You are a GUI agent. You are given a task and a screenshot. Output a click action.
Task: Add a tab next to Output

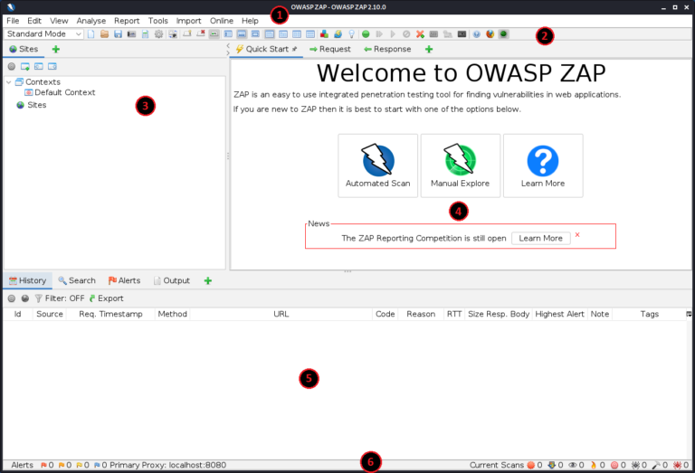208,280
